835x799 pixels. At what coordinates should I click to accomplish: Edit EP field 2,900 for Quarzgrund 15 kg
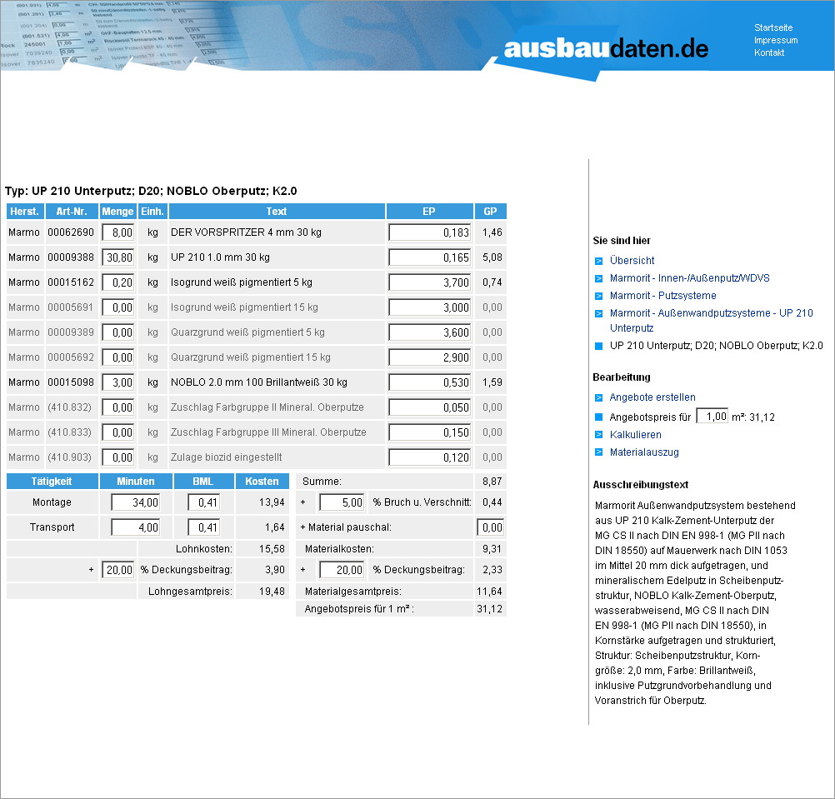point(430,357)
